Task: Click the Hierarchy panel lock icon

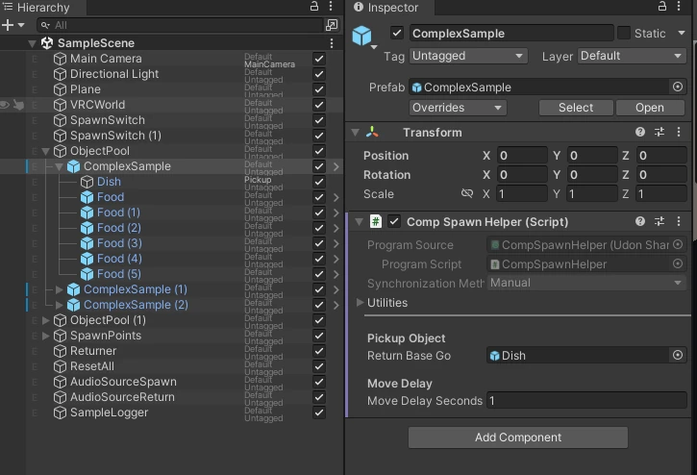Action: (314, 6)
